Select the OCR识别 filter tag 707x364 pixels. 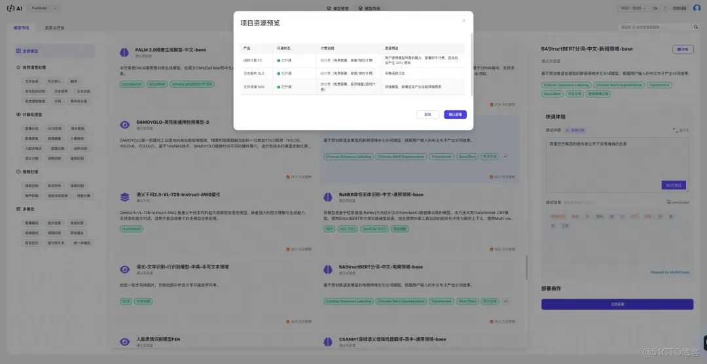pyautogui.click(x=54, y=128)
